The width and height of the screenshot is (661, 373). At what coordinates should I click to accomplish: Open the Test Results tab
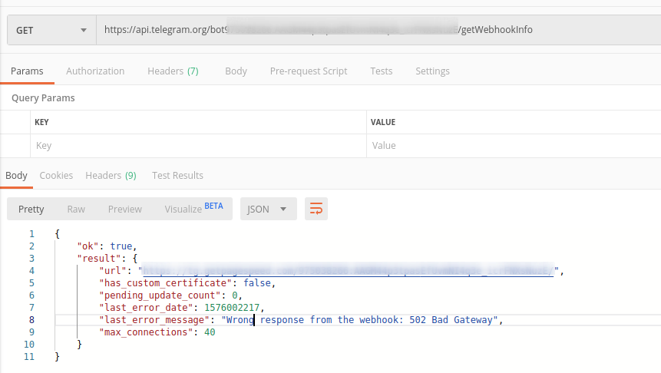(177, 175)
